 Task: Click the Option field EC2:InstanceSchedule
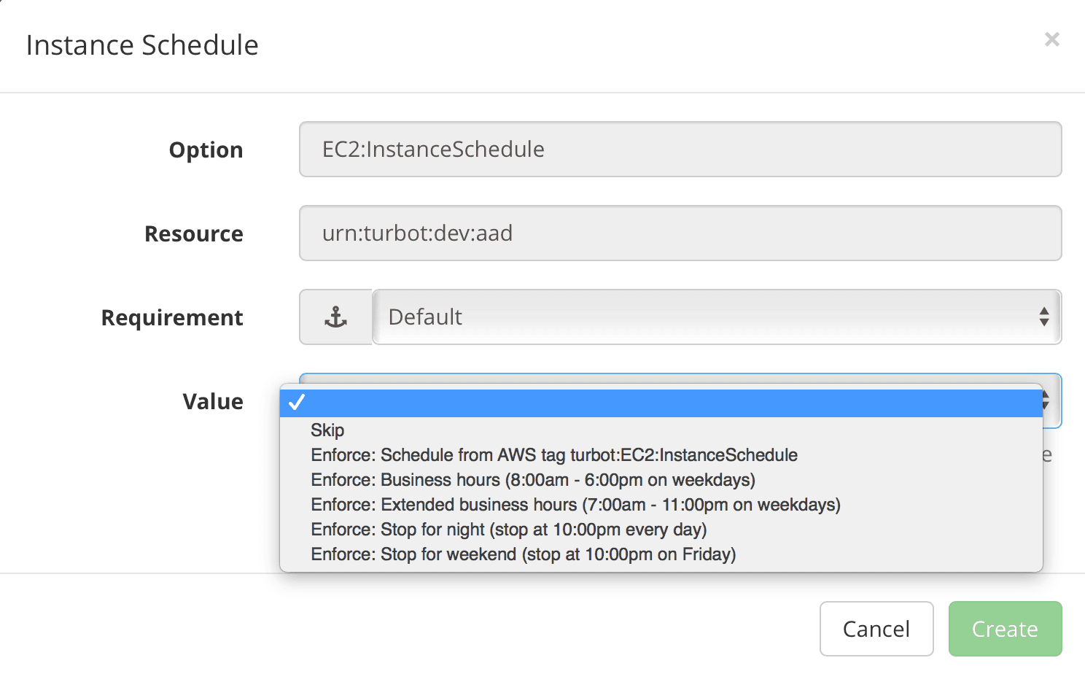click(680, 150)
